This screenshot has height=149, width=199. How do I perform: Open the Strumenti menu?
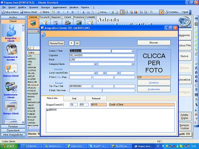33,7
